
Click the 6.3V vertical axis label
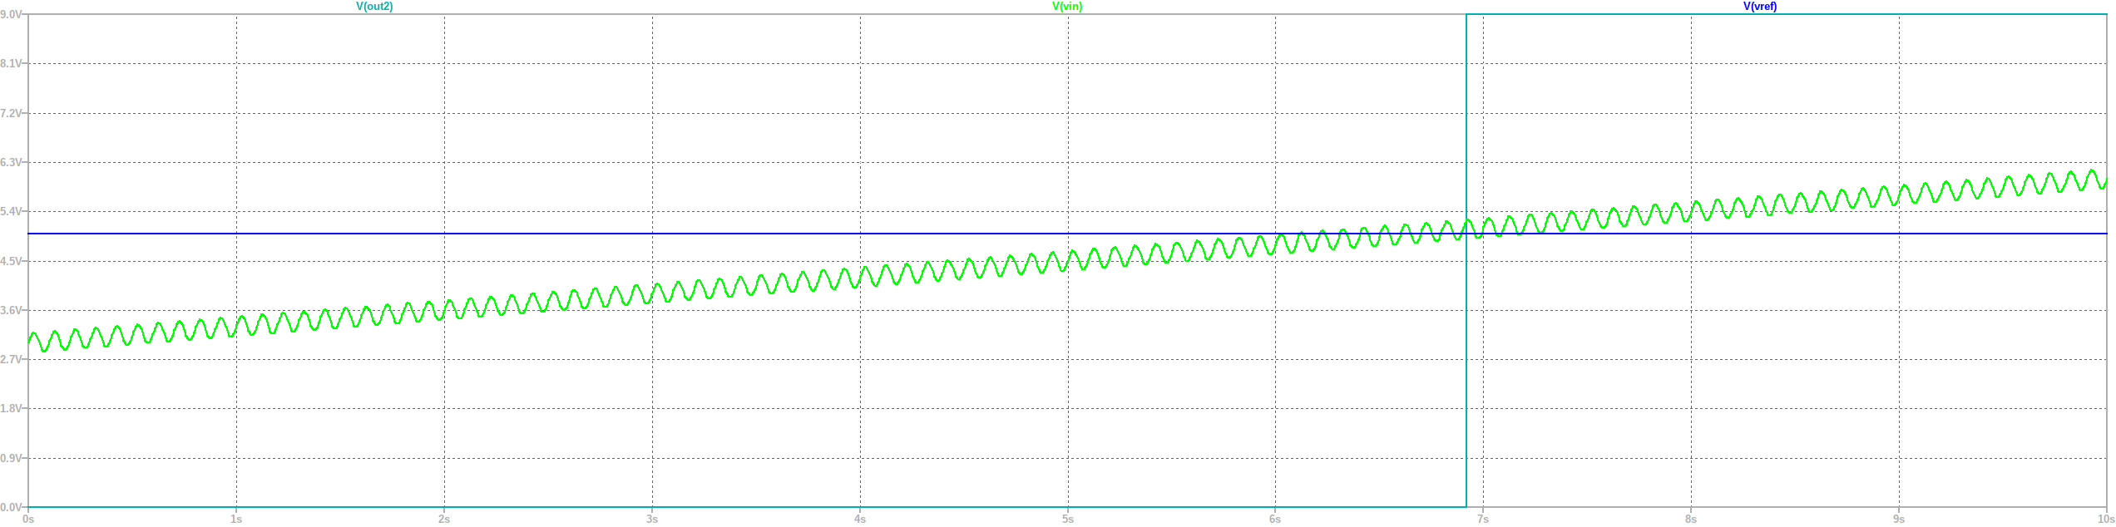12,163
